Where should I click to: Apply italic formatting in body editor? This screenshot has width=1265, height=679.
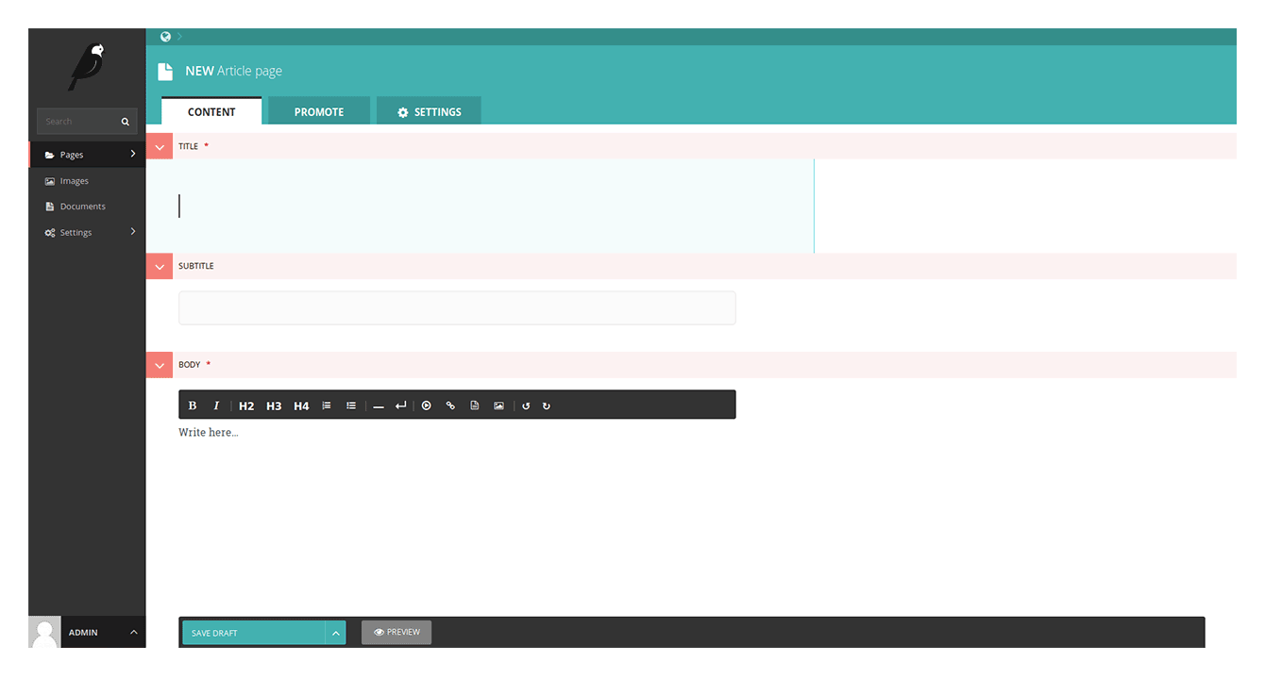tap(216, 406)
